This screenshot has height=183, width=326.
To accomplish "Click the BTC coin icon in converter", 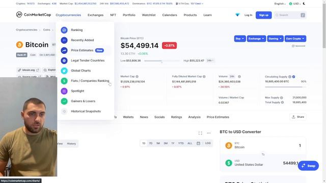I will (229, 145).
